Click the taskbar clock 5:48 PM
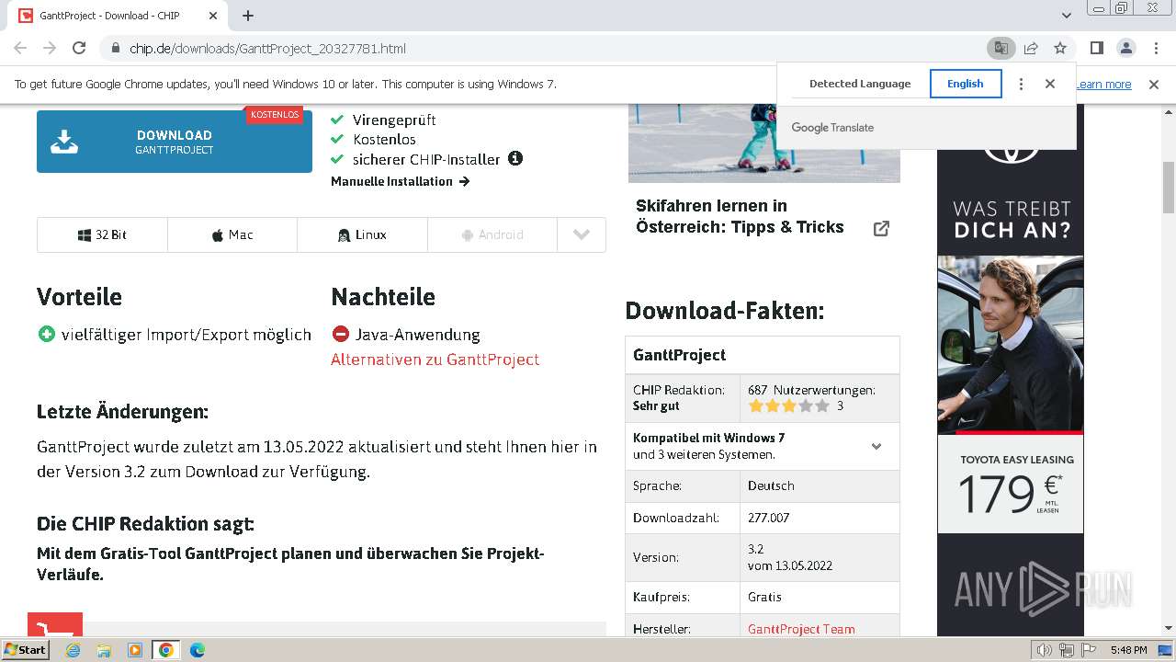This screenshot has width=1176, height=662. pyautogui.click(x=1128, y=650)
